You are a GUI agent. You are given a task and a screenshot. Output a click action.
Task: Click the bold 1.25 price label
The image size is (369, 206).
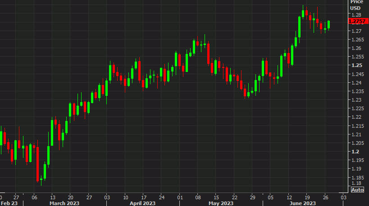click(x=357, y=65)
